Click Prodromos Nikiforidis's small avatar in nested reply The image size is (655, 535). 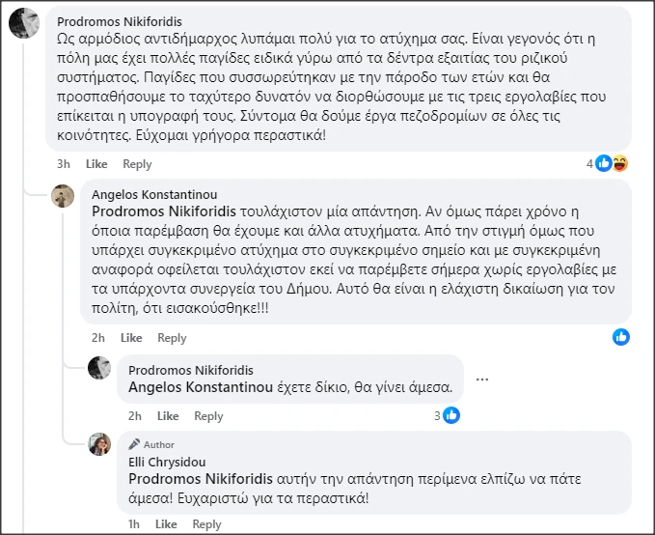tap(100, 368)
